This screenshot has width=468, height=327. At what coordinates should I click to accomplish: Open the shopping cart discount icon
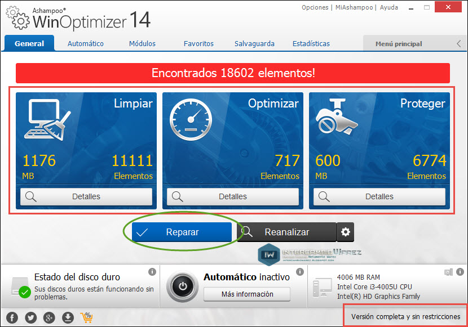coord(87,318)
